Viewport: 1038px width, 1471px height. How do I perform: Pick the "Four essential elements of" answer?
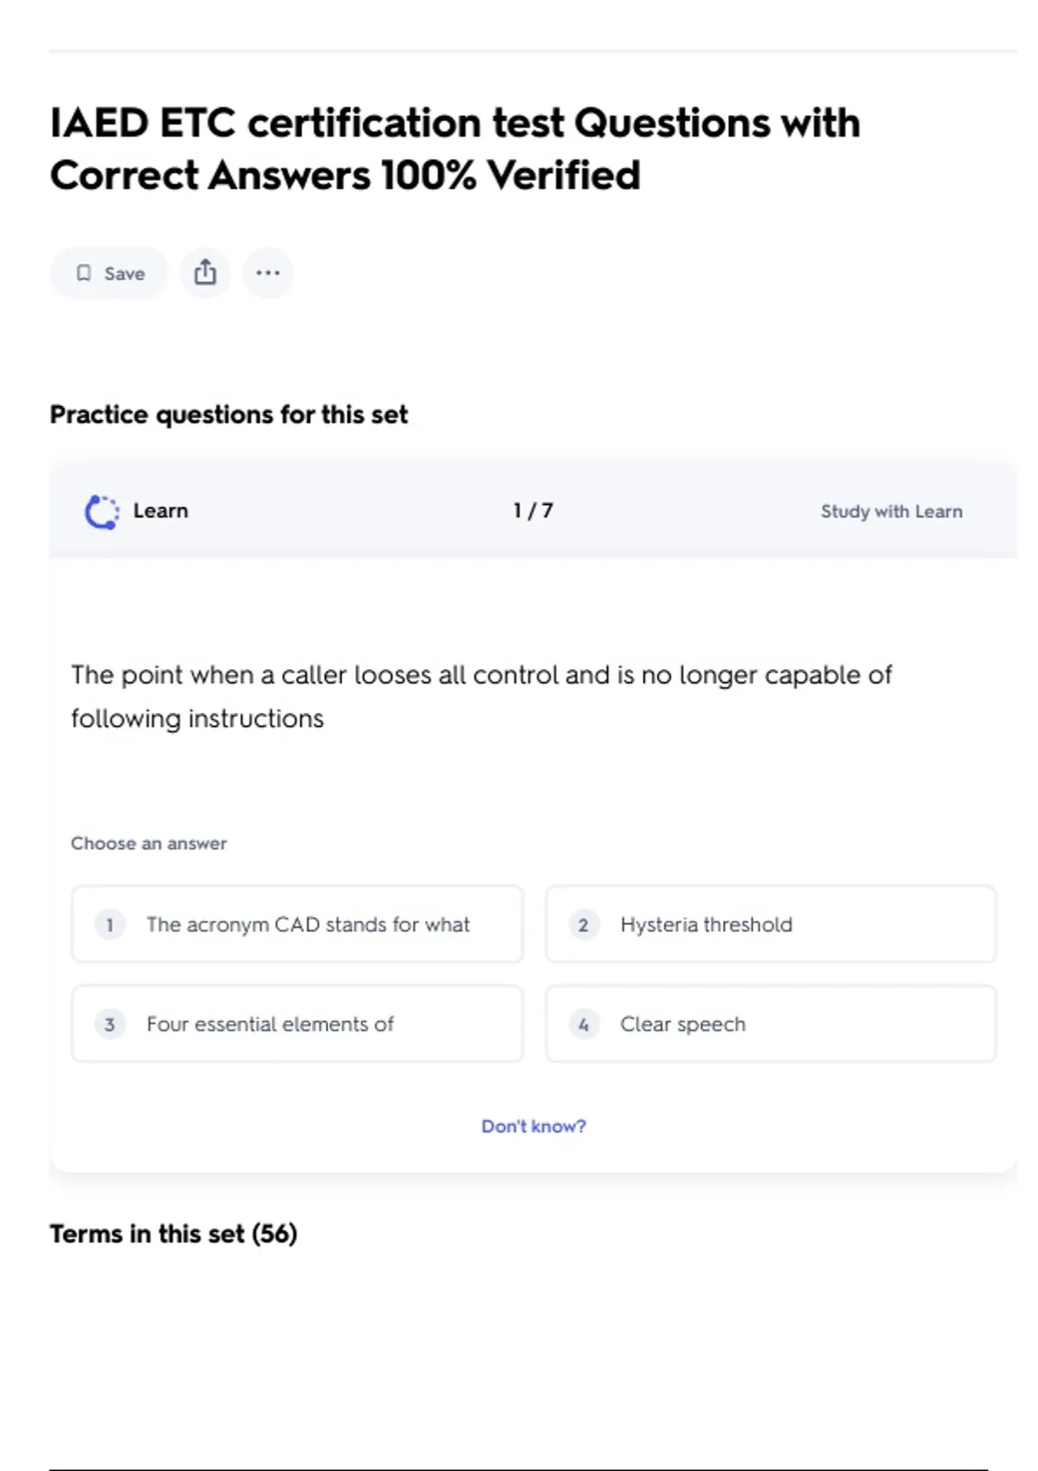(x=270, y=1025)
